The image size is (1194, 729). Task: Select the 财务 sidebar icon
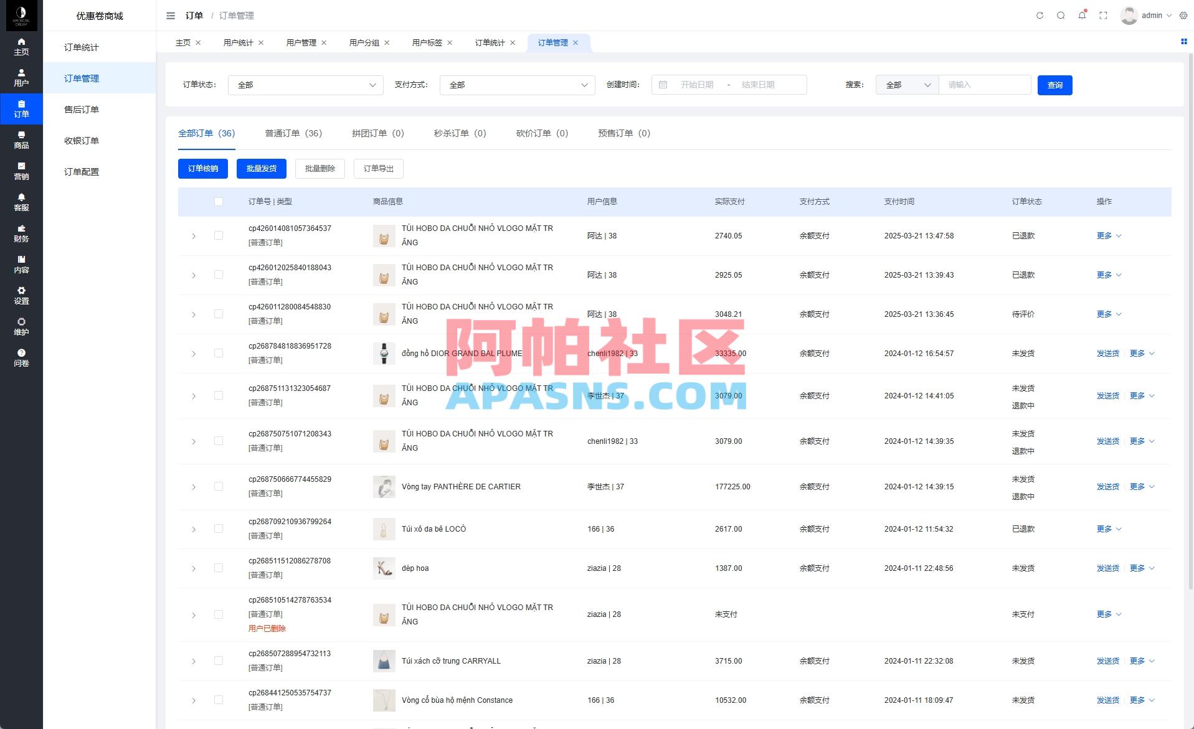[x=21, y=233]
